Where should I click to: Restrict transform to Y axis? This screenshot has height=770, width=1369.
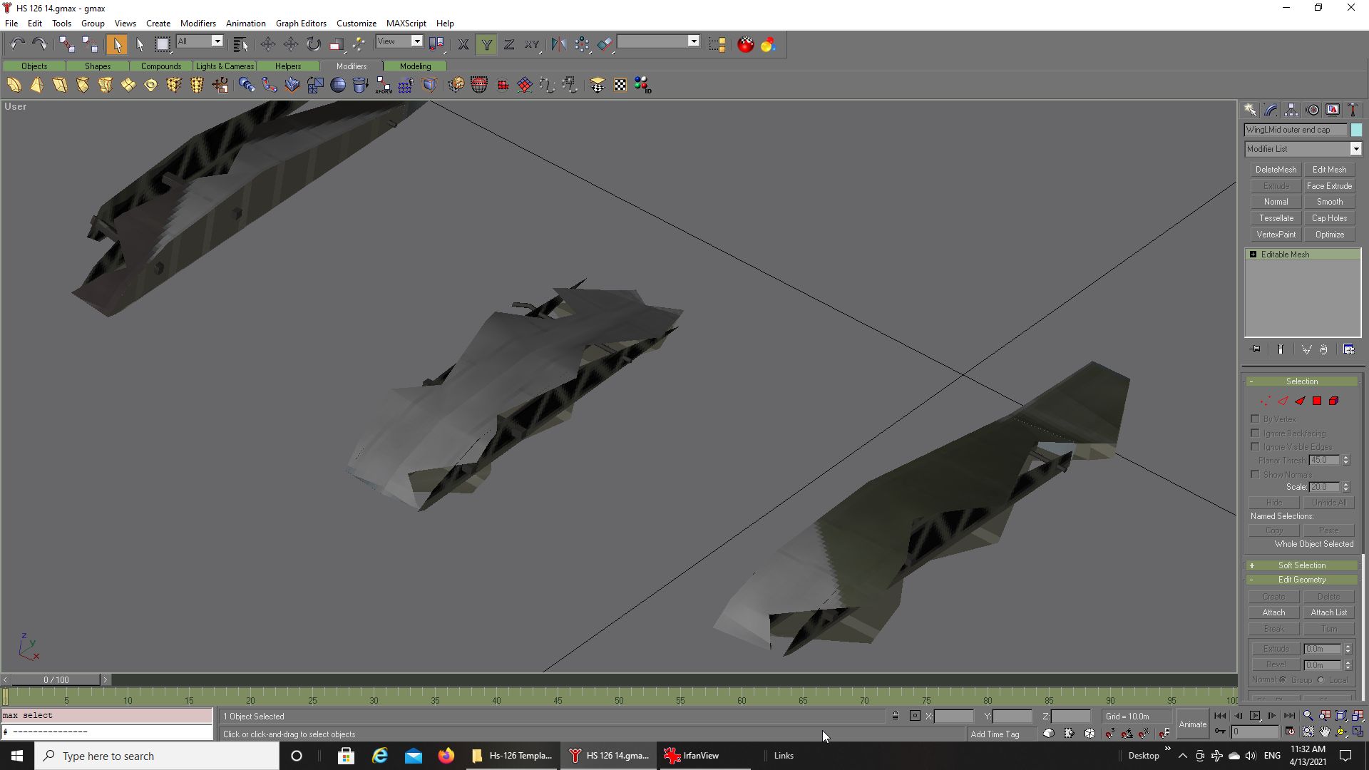[x=486, y=44]
